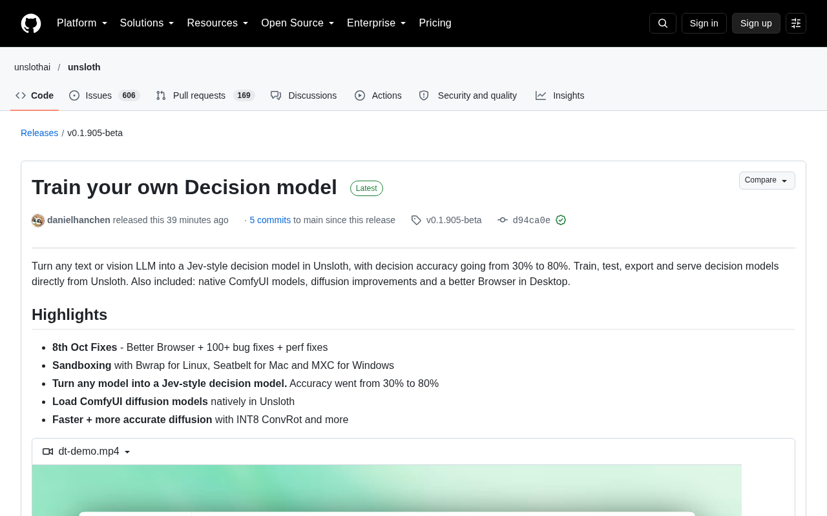
Task: Click the danielhanchen avatar image
Action: click(38, 221)
